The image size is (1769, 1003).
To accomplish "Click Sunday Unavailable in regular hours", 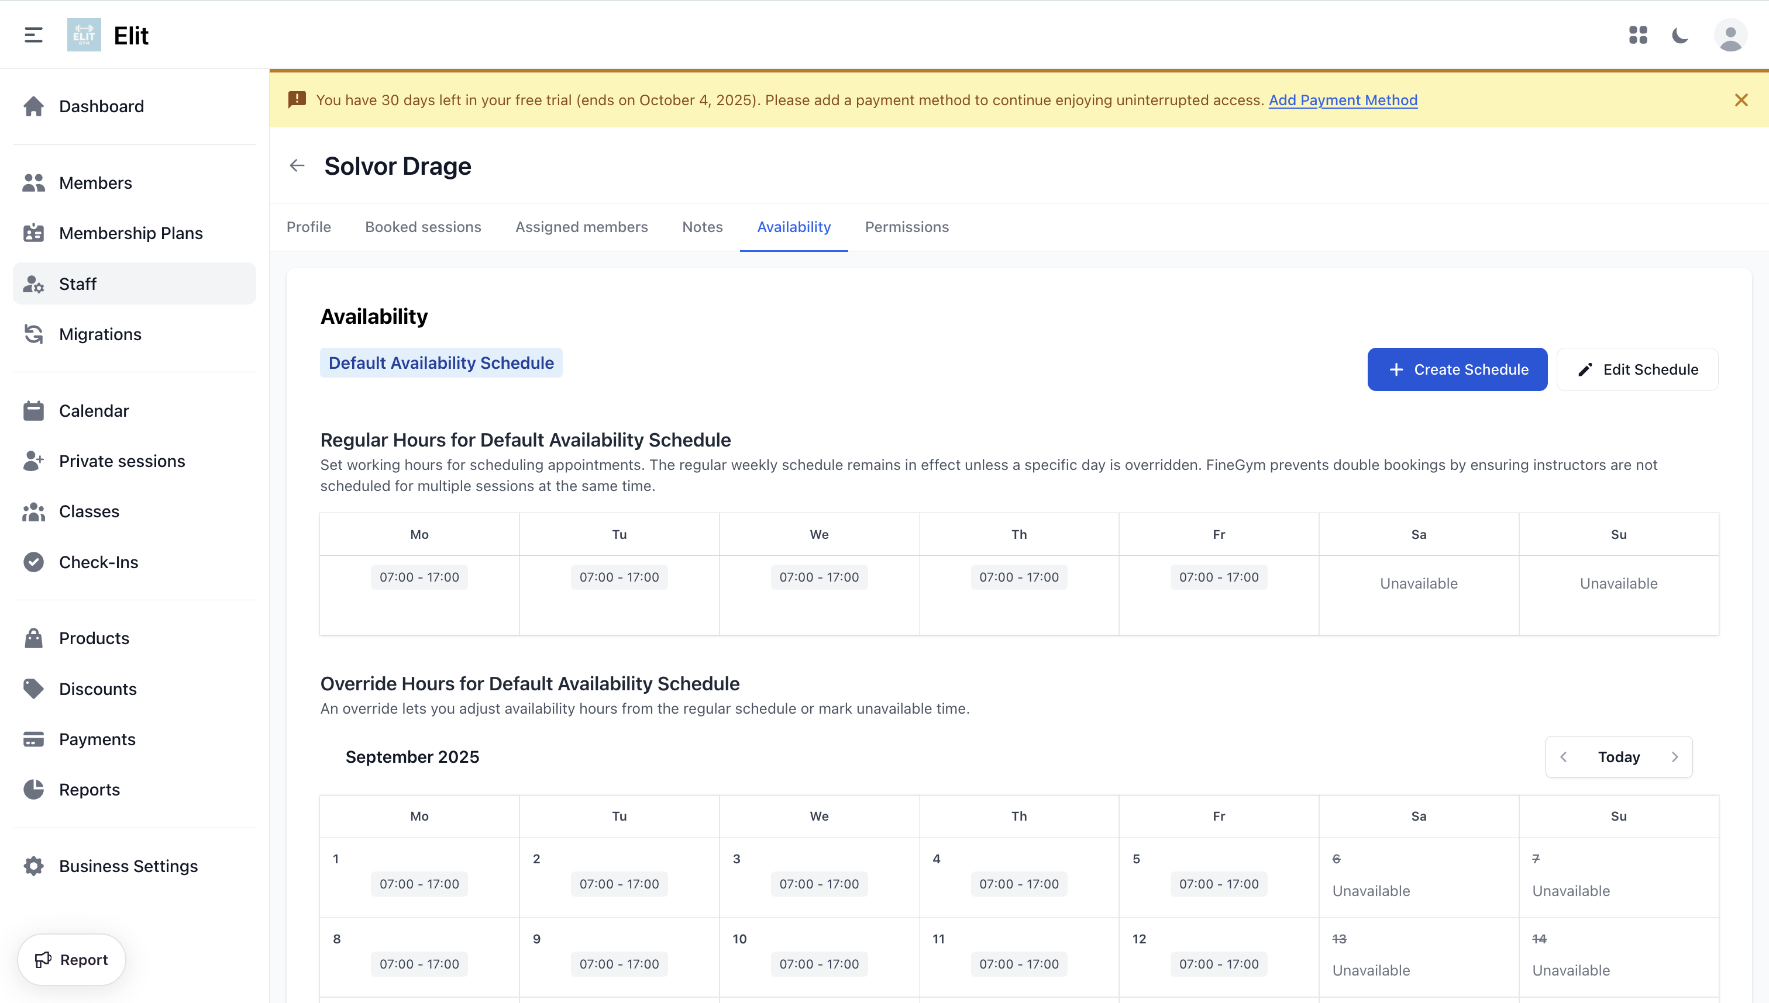I will coord(1619,583).
